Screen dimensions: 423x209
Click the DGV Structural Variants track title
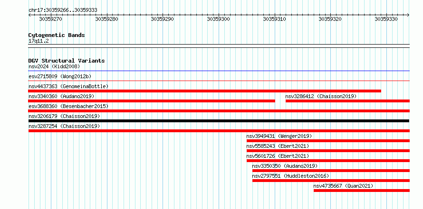[x=67, y=61]
